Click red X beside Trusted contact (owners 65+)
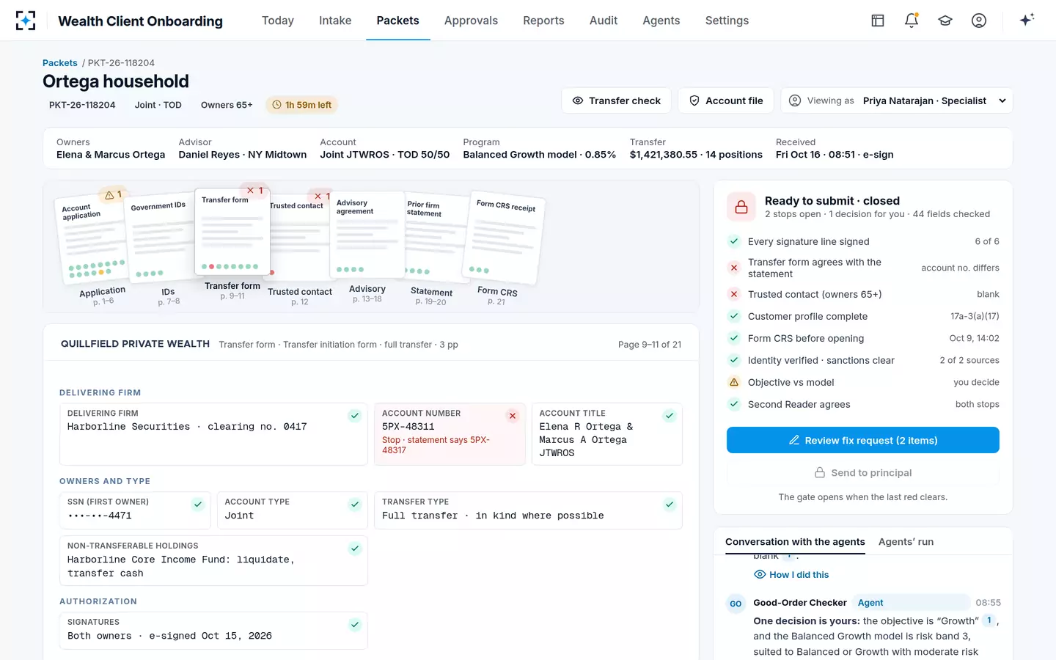This screenshot has height=660, width=1056. pos(734,294)
